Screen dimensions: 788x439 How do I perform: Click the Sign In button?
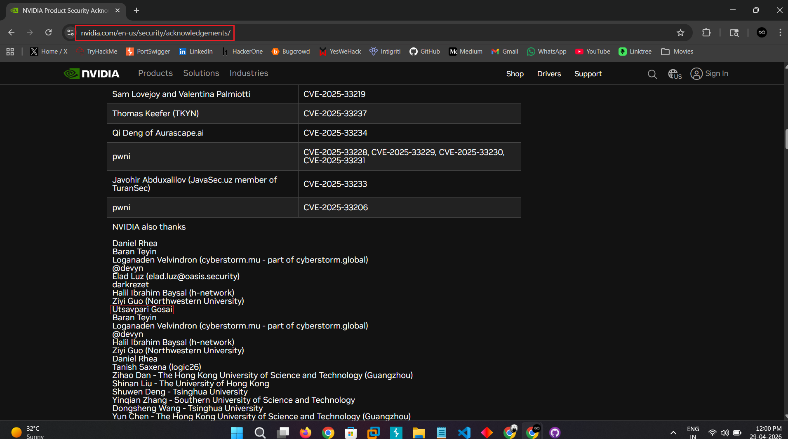[x=709, y=73]
